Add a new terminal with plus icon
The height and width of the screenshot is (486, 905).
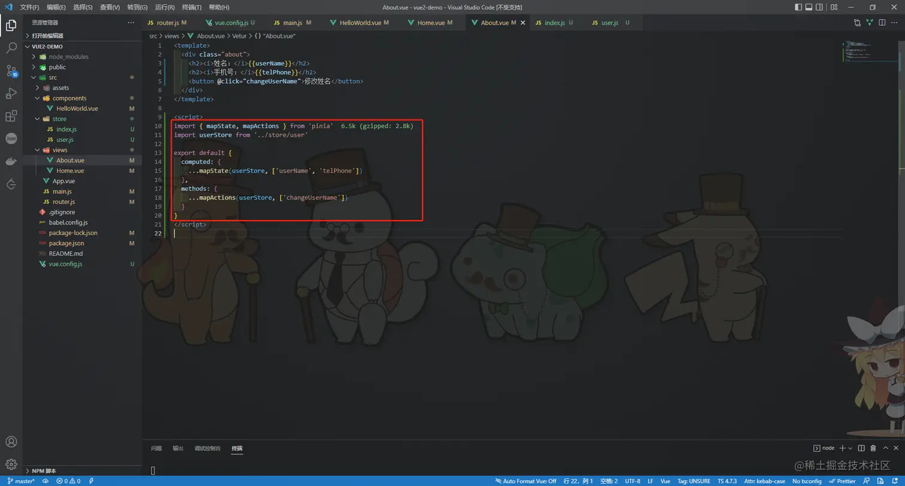pyautogui.click(x=843, y=448)
